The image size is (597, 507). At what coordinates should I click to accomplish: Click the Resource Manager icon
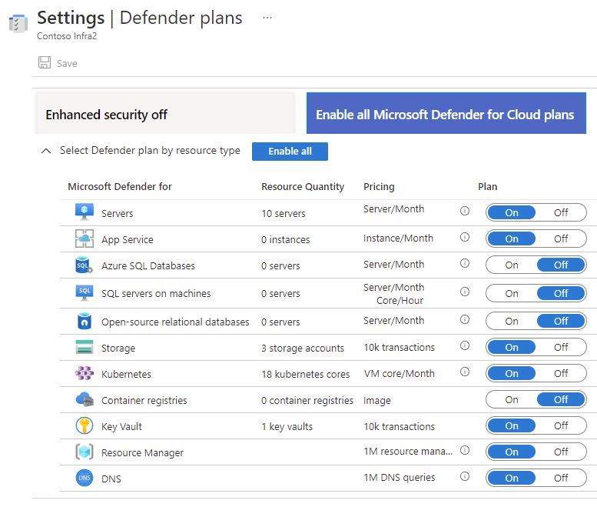point(85,452)
